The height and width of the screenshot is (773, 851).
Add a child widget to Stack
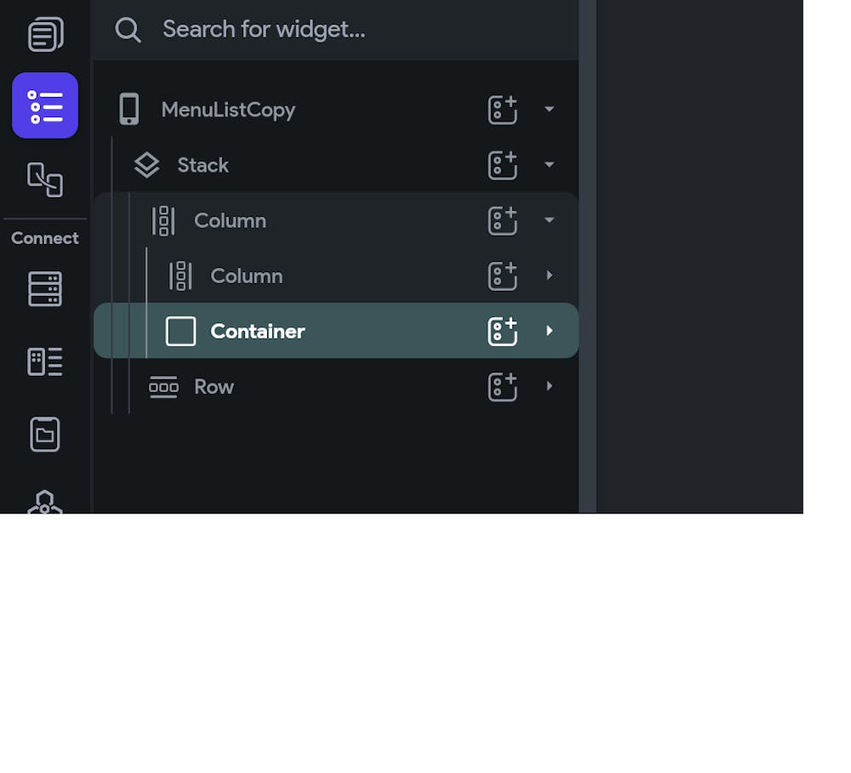coord(503,165)
